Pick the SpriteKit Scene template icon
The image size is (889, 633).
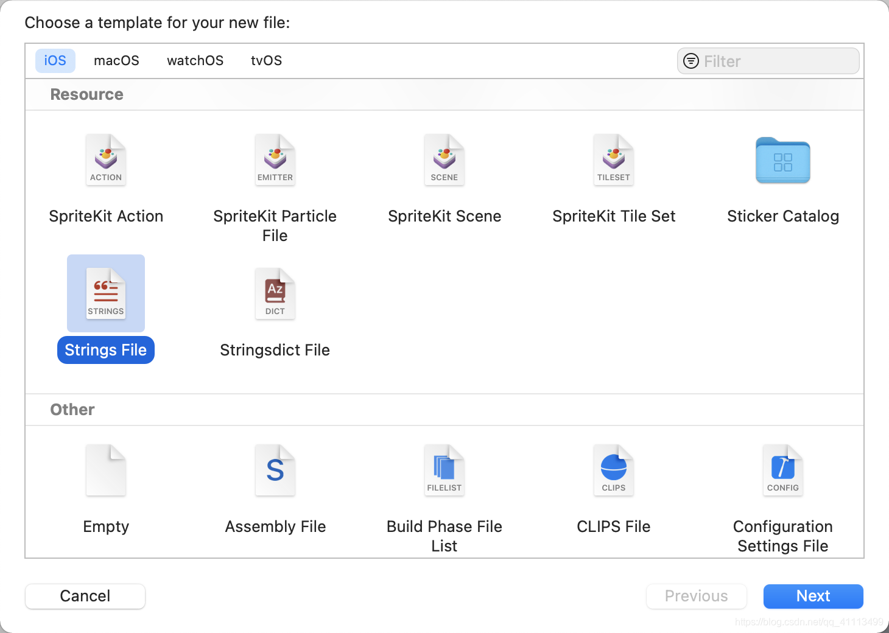click(444, 160)
